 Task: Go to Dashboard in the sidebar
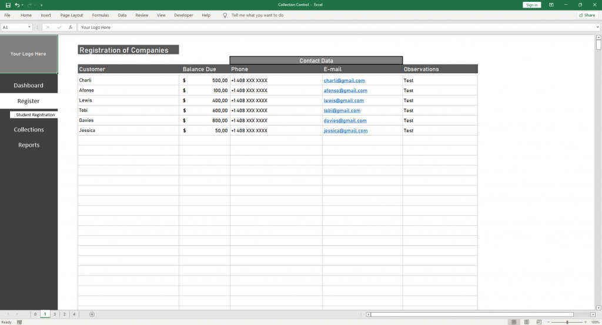pos(28,85)
